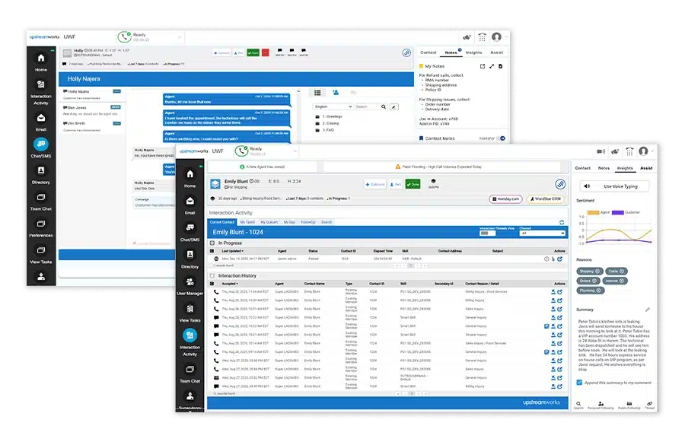
Task: Edit the Summary with the pencil icon
Action: click(x=648, y=310)
